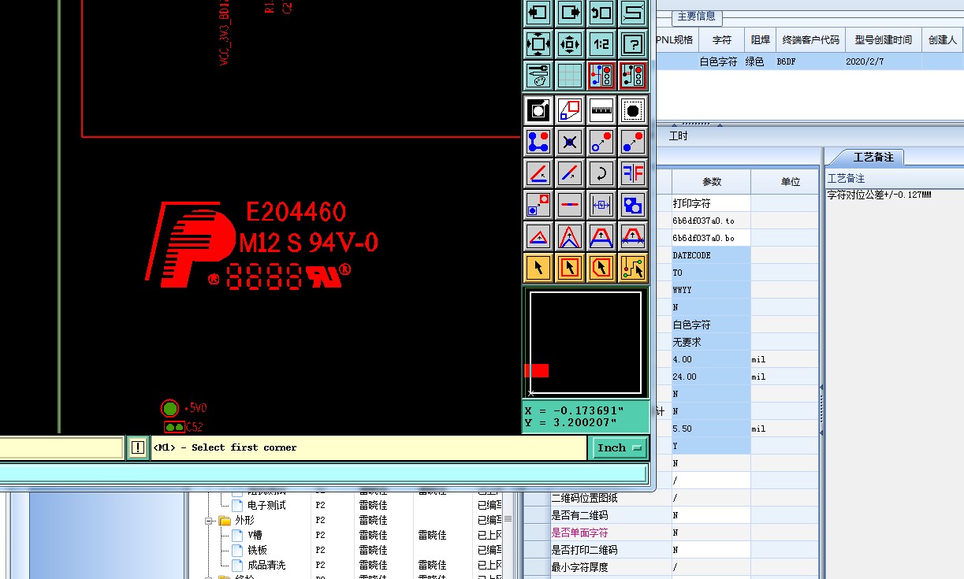Select the octagon in dashed box tool
Image resolution: width=964 pixels, height=579 pixels.
pyautogui.click(x=633, y=110)
